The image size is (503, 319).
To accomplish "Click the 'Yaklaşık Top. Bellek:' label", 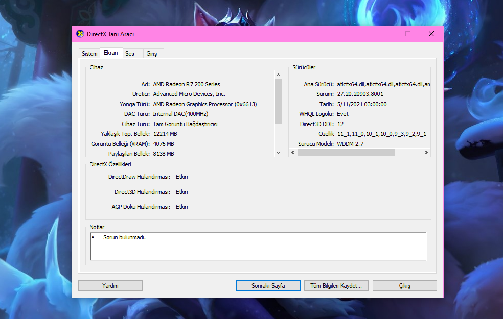I will 125,134.
